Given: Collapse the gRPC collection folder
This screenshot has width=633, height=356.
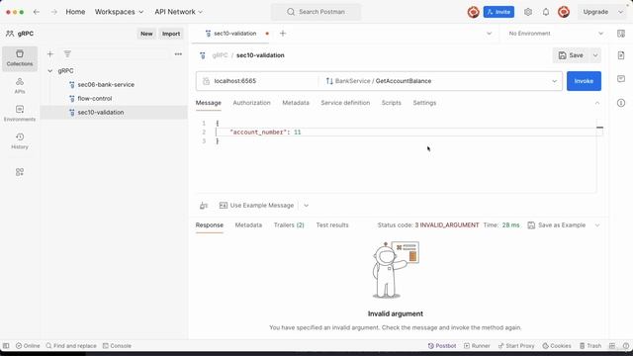Looking at the screenshot, I should (x=50, y=70).
